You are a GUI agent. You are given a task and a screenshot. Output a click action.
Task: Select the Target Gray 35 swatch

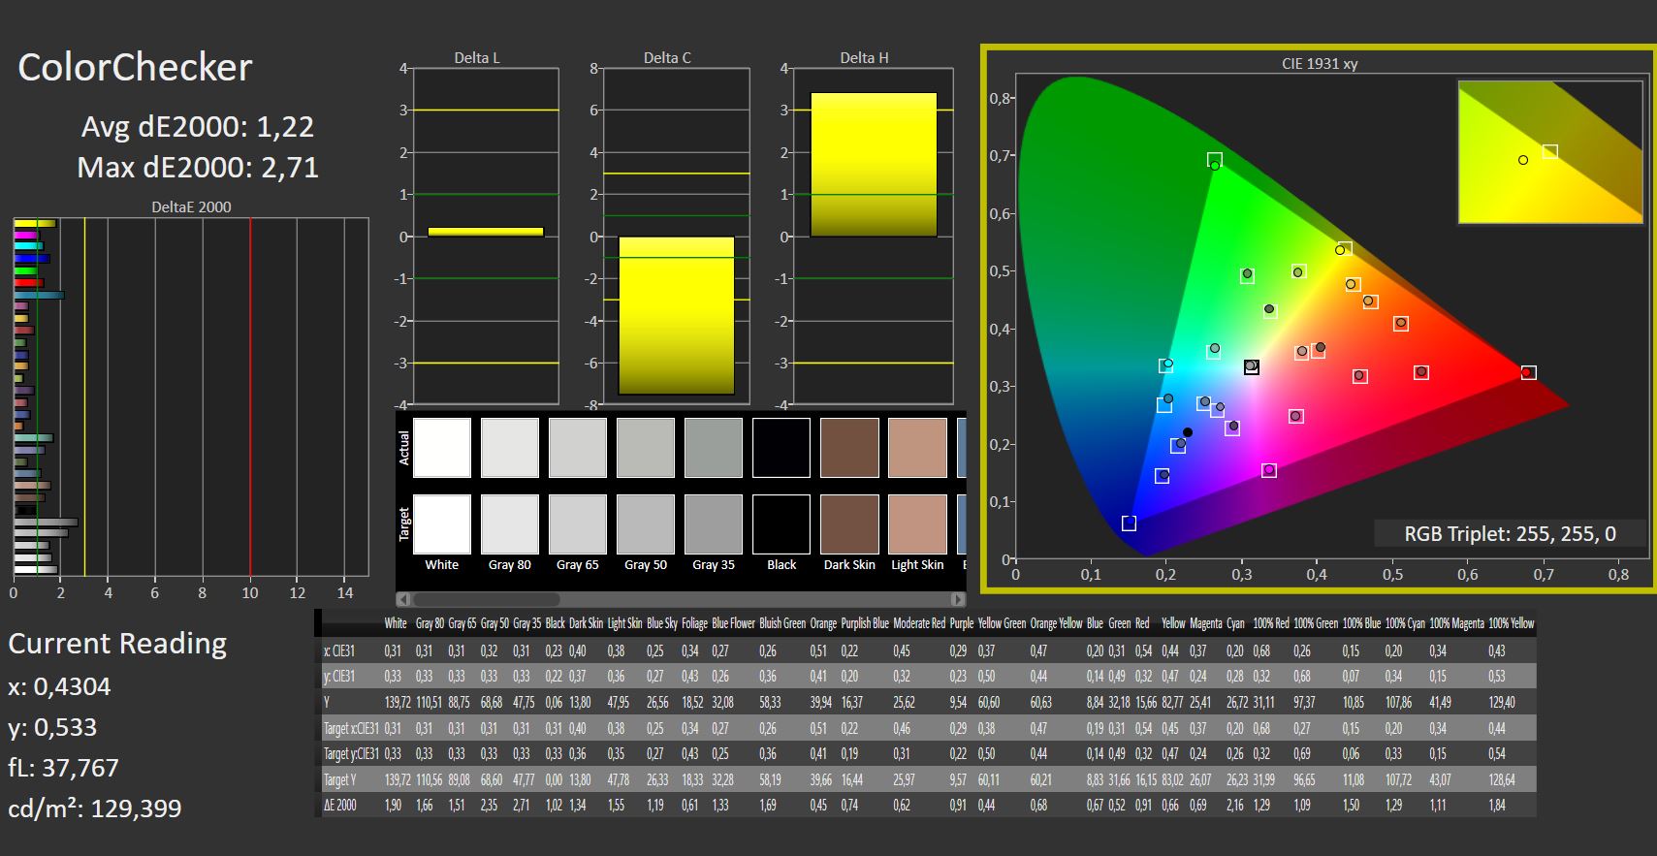click(714, 524)
